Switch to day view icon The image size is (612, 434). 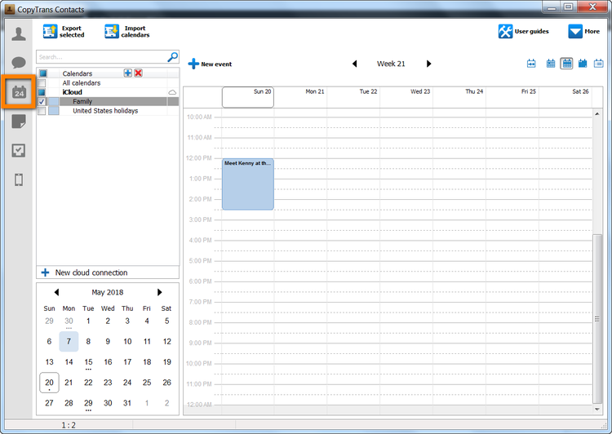coord(550,64)
